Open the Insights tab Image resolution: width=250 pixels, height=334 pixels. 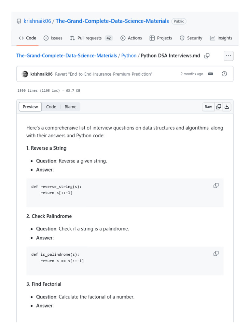click(x=221, y=38)
